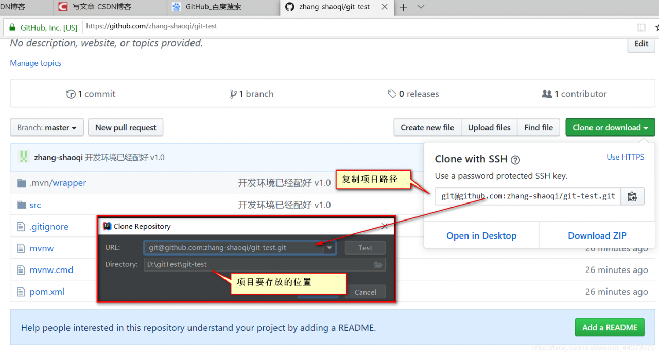The image size is (659, 356).
Task: Open the src folder name link
Action: click(x=35, y=205)
